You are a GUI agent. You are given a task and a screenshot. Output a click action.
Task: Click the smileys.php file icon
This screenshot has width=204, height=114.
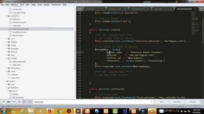click(11, 9)
